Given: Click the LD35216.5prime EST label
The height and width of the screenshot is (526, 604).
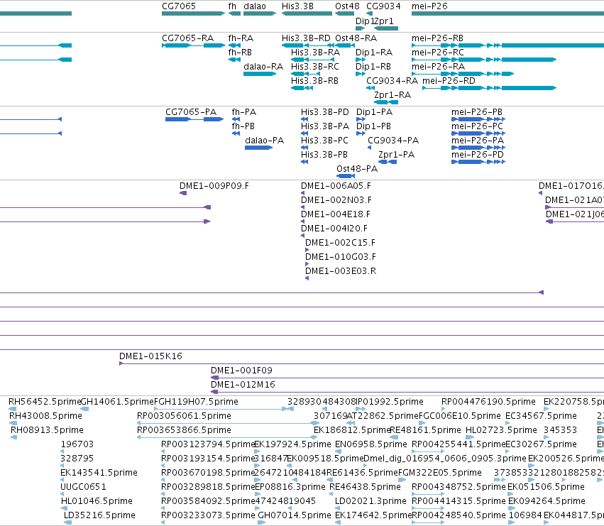Looking at the screenshot, I should click(x=99, y=516).
